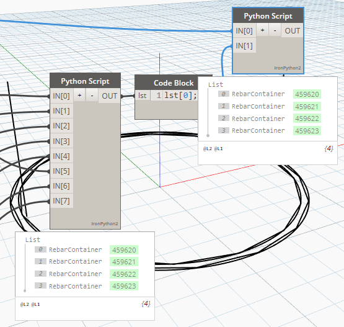Select OUT port of top Python Script node

pyautogui.click(x=292, y=30)
